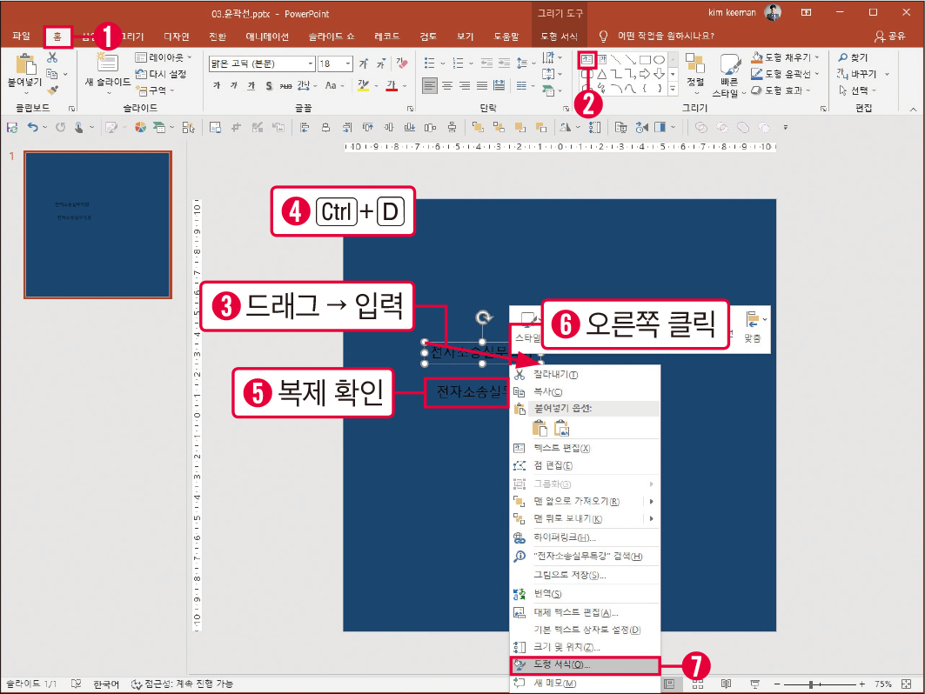Screen dimensions: 925x694
Task: Toggle Align Text Left paragraph button
Action: (x=430, y=86)
